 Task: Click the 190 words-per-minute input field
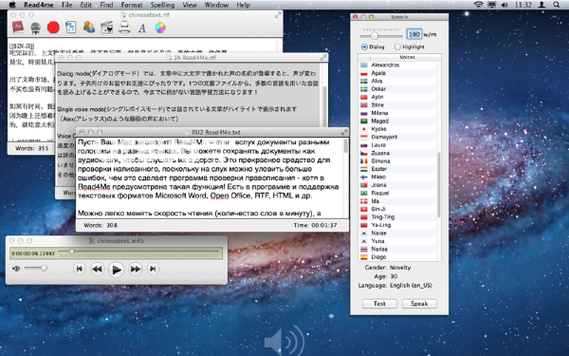pyautogui.click(x=414, y=34)
